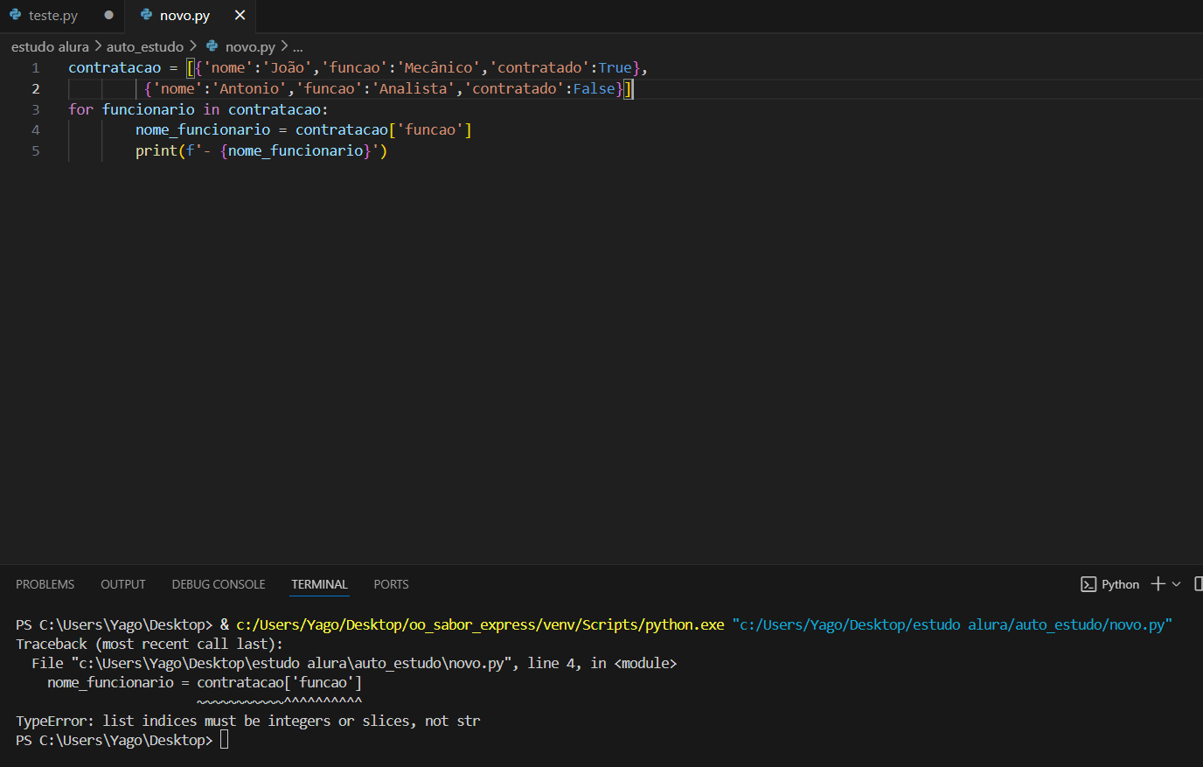
Task: Click the print statement on line 5
Action: pos(261,150)
